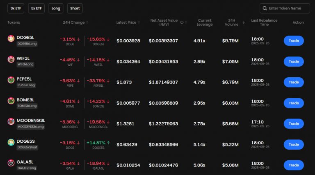Select the Short filter
Viewport: 315px width, 175px height.
(x=75, y=9)
